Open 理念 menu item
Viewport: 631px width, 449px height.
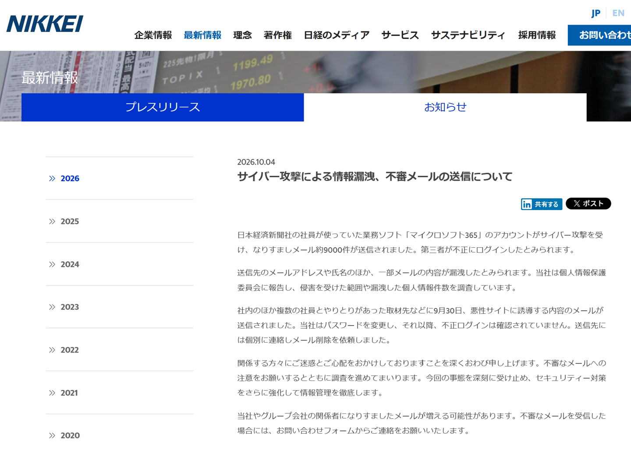pyautogui.click(x=242, y=35)
